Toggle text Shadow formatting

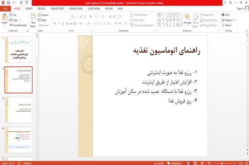(x=67, y=24)
